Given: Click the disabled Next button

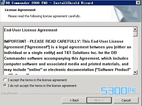Looking at the screenshot, I should click(x=99, y=100).
